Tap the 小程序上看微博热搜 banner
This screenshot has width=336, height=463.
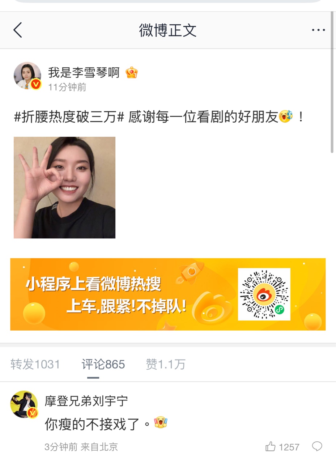tap(168, 294)
